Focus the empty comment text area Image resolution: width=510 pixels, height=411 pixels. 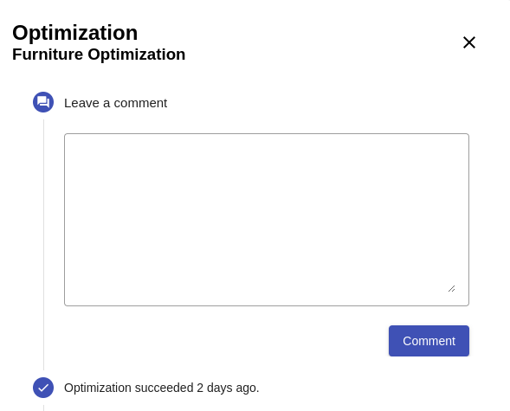pos(267,220)
